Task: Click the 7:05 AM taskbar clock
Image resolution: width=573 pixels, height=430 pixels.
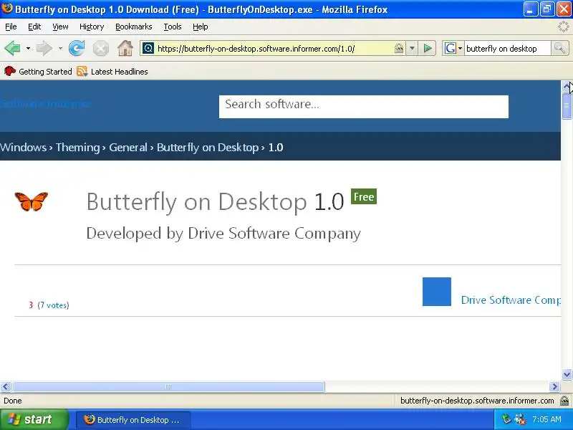Action: (546, 419)
